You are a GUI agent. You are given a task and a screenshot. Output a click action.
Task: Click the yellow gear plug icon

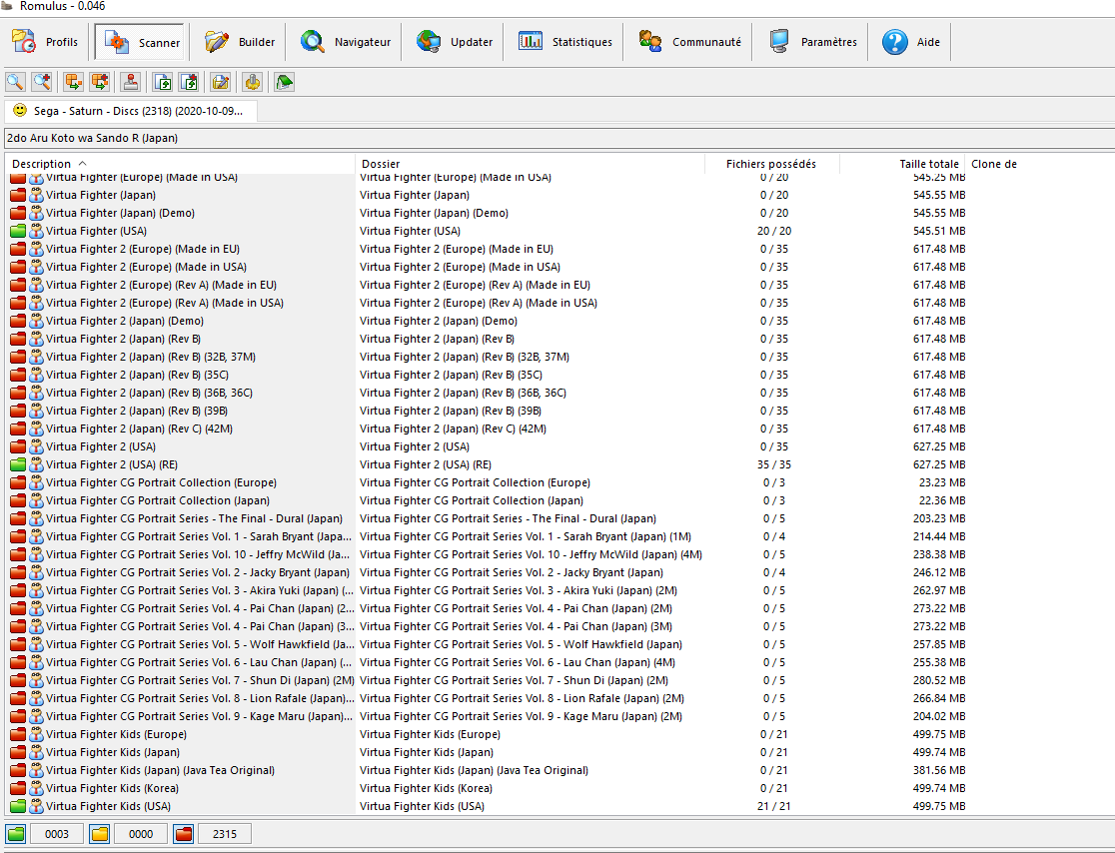pos(253,82)
